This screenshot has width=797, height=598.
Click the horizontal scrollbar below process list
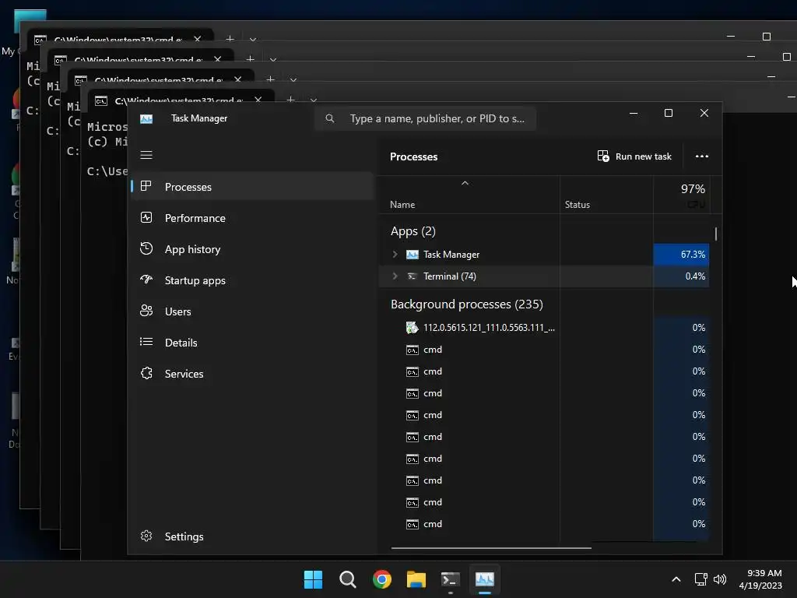pyautogui.click(x=491, y=548)
